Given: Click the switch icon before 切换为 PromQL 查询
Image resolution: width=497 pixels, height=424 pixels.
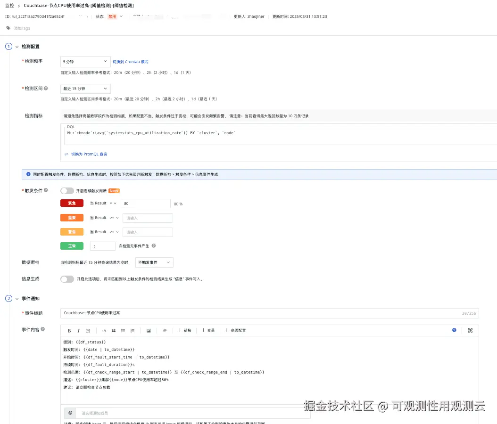Looking at the screenshot, I should click(x=66, y=154).
